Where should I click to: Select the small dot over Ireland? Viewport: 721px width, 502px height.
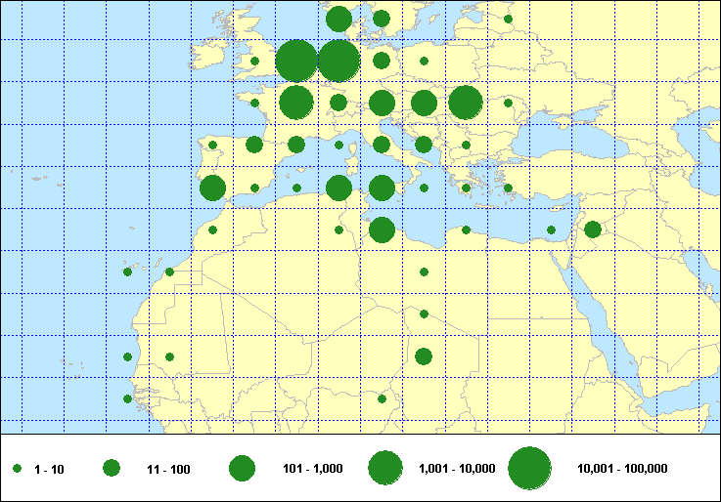[x=254, y=61]
